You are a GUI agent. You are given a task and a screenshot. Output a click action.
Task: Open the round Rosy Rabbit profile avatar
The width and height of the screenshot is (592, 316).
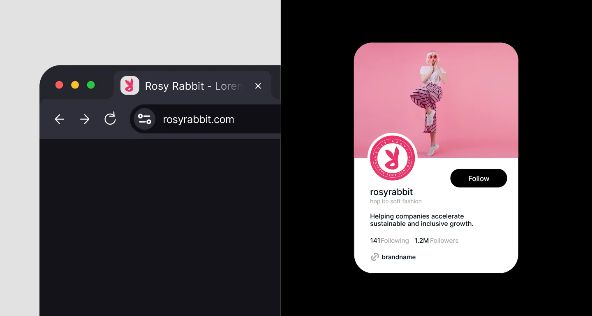click(392, 158)
